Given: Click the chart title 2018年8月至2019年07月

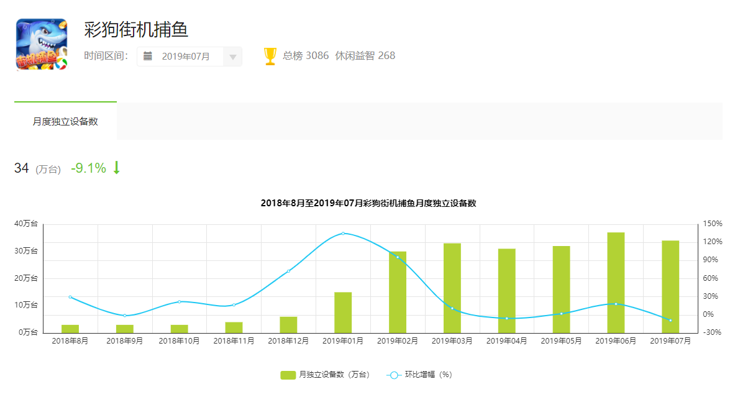Looking at the screenshot, I should coord(368,203).
